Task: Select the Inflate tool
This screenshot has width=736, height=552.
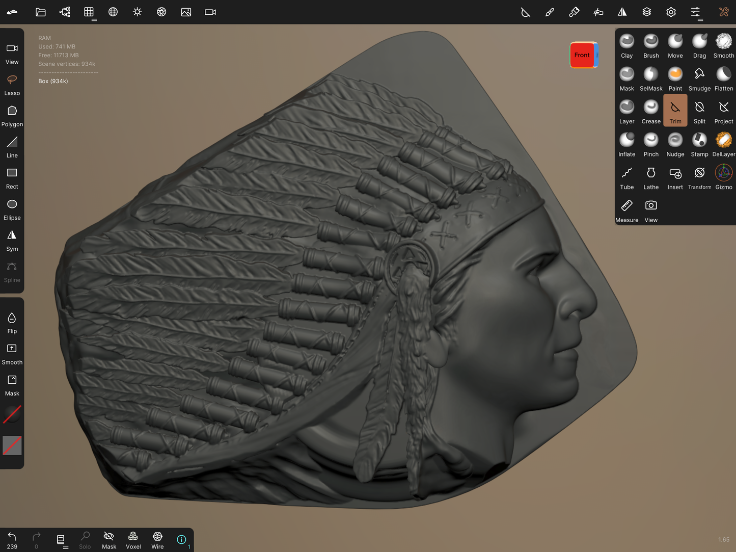Action: [x=626, y=144]
